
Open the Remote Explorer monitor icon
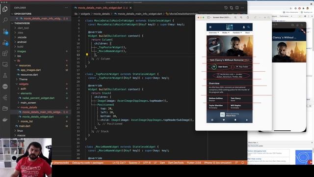[5, 64]
